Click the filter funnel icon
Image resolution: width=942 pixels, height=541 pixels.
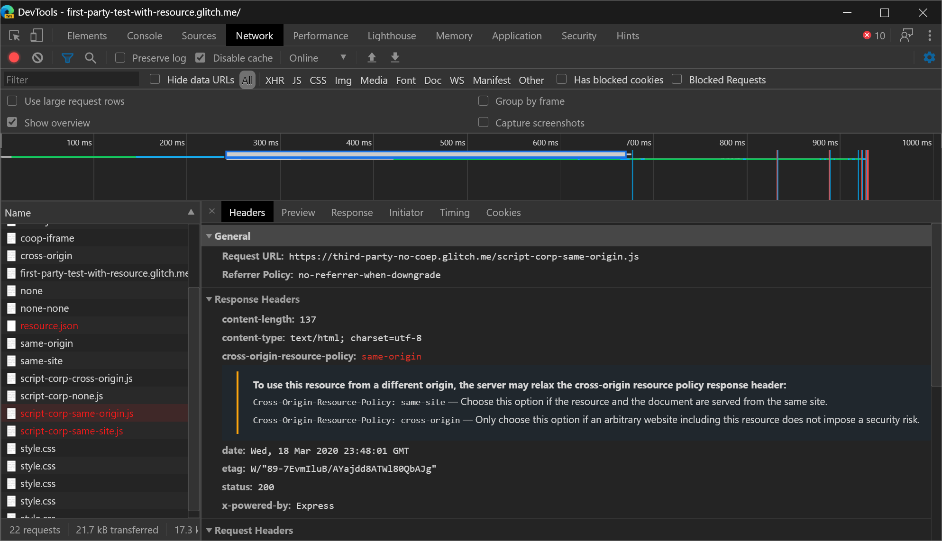67,58
